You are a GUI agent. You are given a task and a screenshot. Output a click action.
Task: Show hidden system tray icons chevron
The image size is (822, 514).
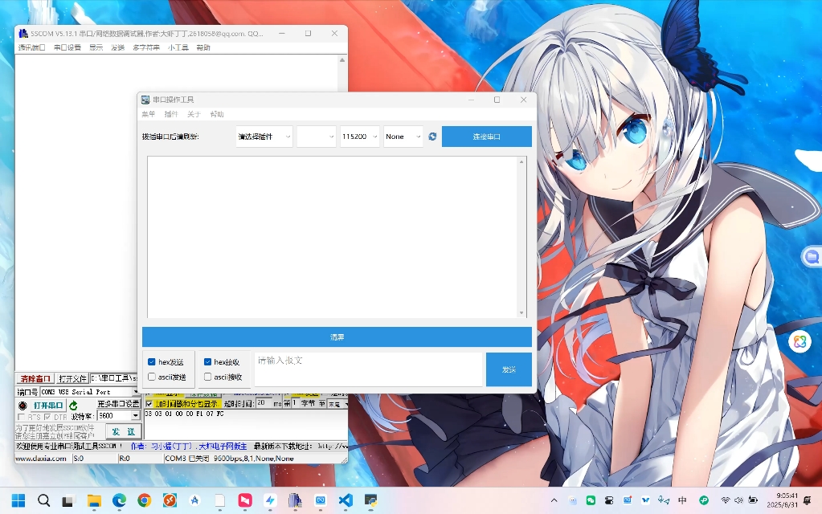click(554, 500)
